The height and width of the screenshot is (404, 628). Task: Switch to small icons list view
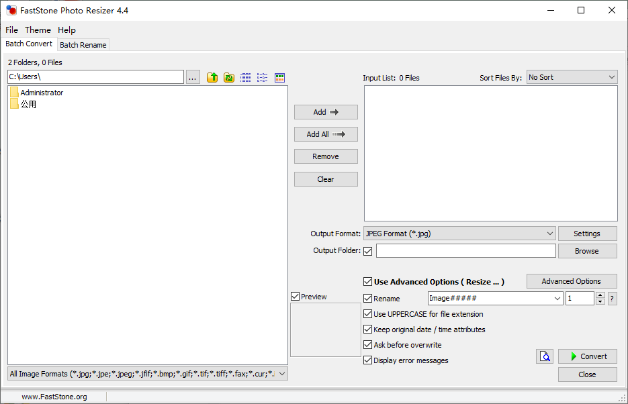point(263,77)
